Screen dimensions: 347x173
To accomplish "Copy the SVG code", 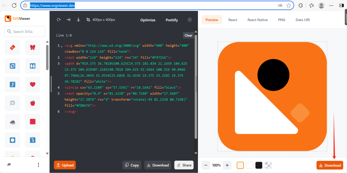I will click(132, 165).
